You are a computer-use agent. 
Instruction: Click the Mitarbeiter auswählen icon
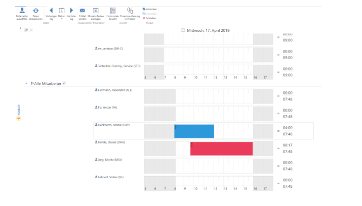[22, 11]
